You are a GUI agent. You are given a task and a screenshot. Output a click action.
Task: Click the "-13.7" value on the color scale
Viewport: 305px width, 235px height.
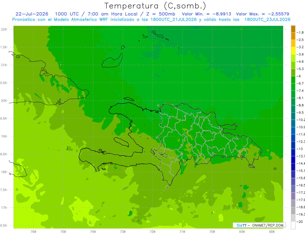pos(301,156)
